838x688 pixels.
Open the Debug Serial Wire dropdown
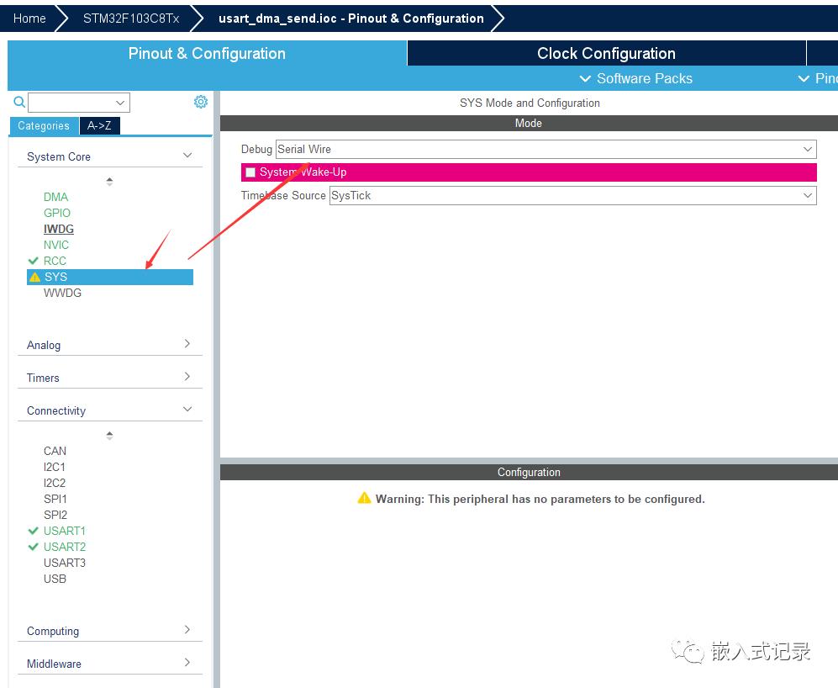pos(545,149)
